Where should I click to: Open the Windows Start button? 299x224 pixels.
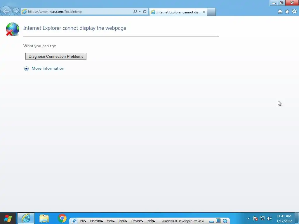pos(8,218)
